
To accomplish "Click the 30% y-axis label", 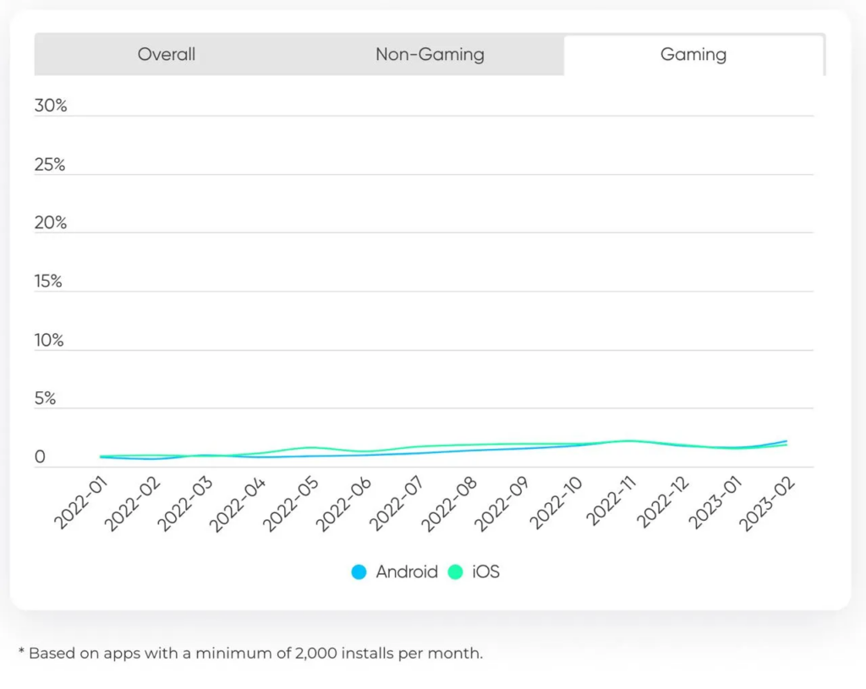I will click(x=50, y=107).
